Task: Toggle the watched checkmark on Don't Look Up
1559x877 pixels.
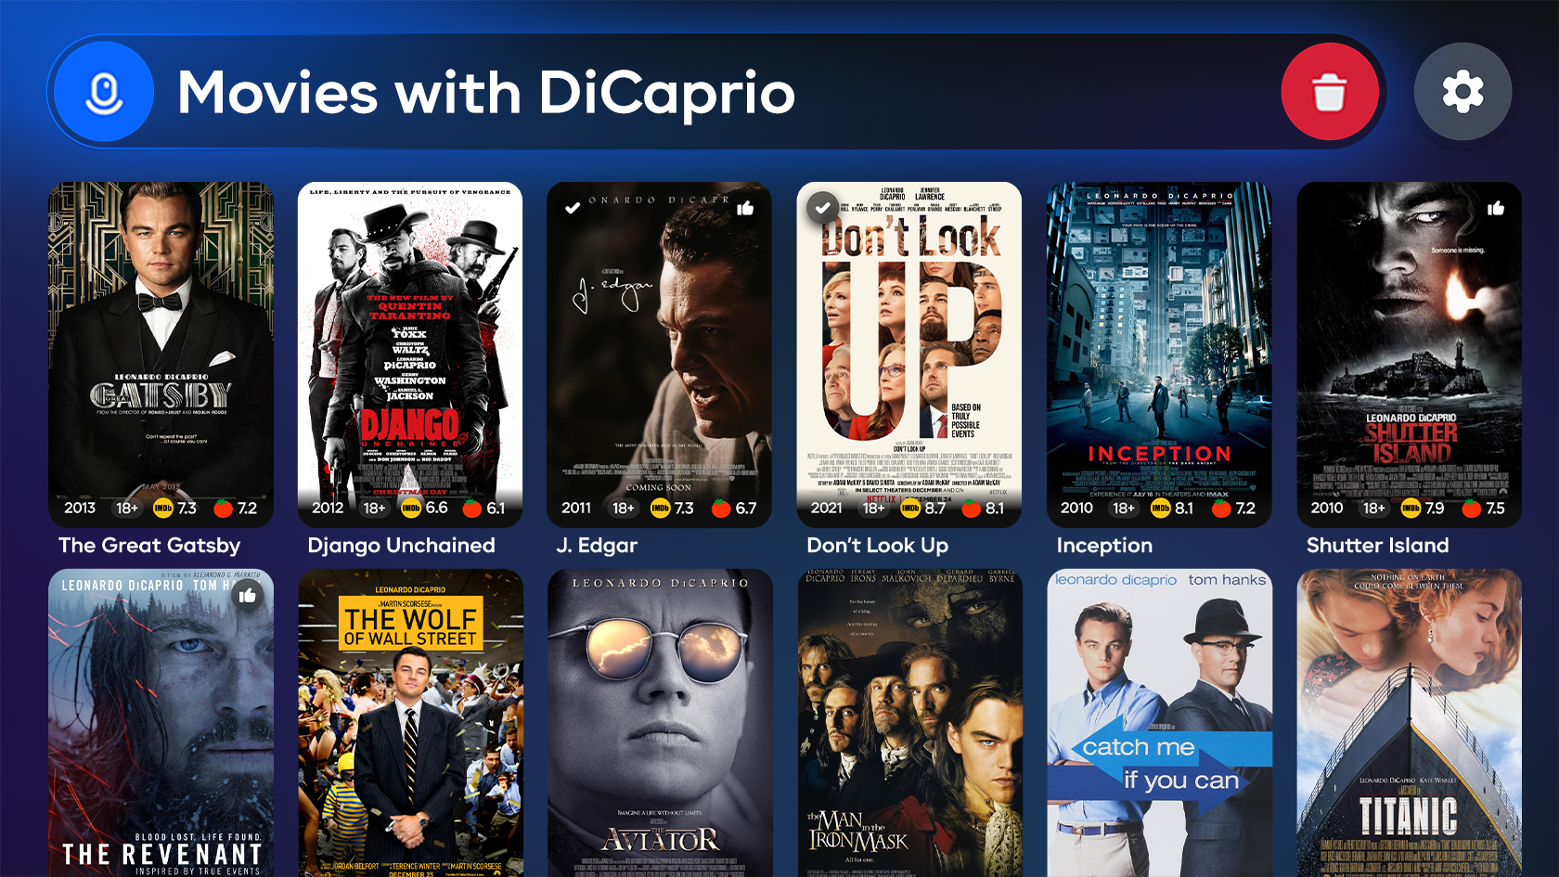Action: (x=823, y=208)
